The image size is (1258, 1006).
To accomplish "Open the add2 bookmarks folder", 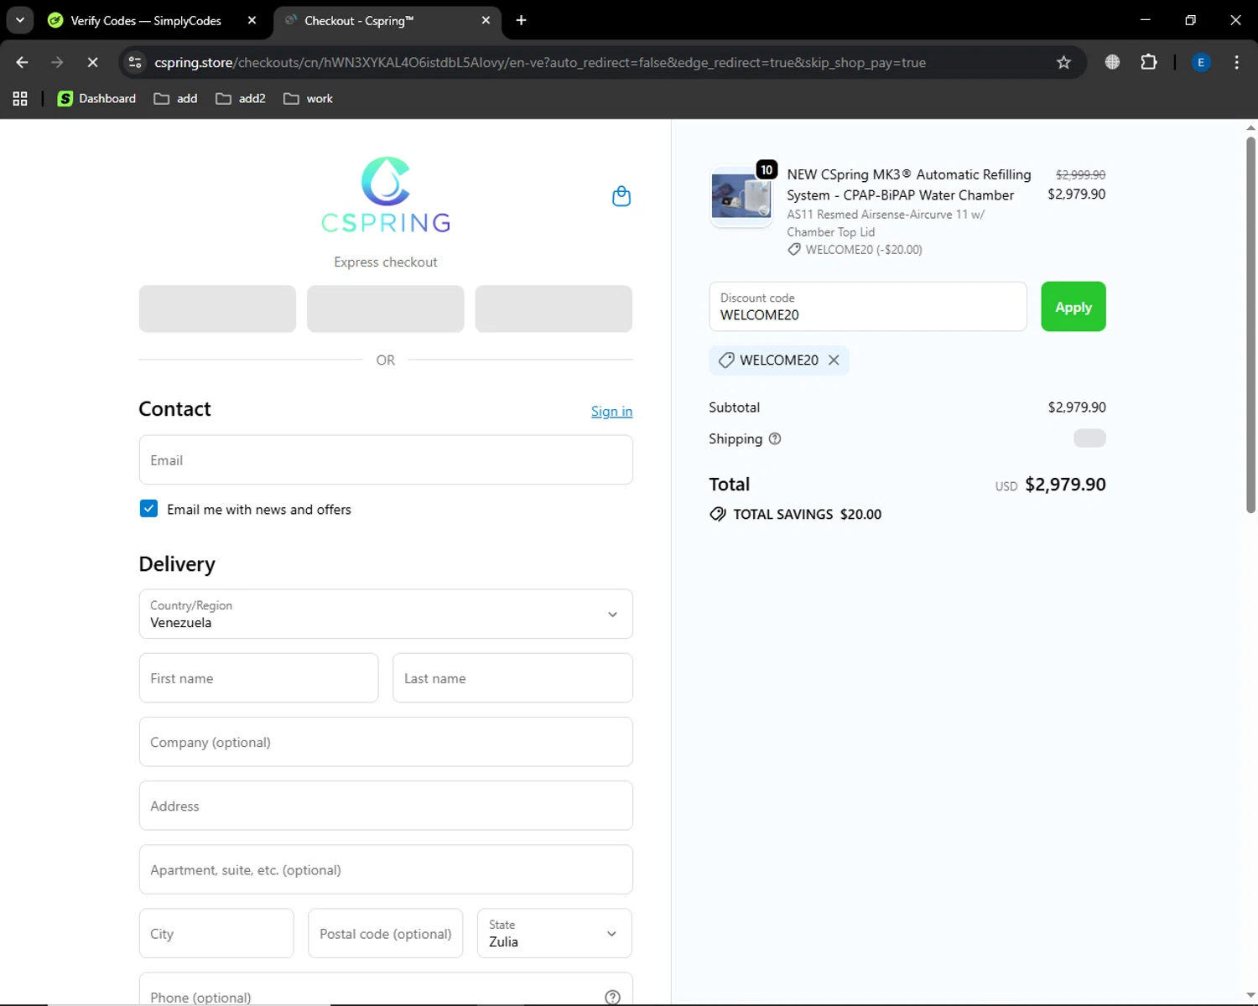I will pos(241,99).
